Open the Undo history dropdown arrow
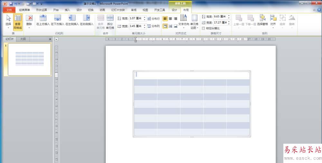The image size is (322, 163). tap(19, 4)
